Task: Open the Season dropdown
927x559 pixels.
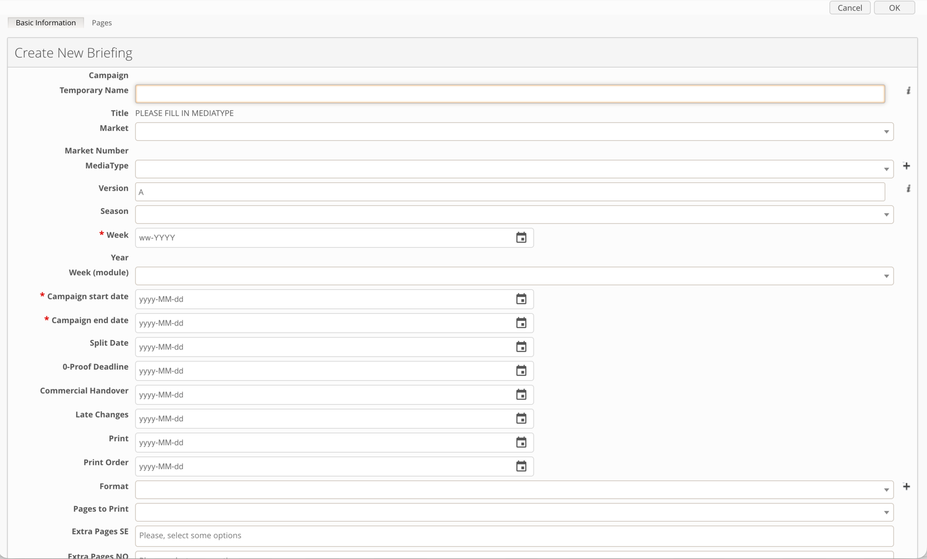Action: coord(514,214)
